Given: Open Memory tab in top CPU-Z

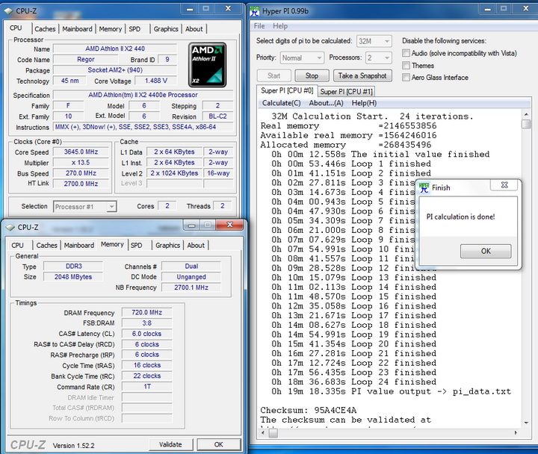Looking at the screenshot, I should (110, 29).
